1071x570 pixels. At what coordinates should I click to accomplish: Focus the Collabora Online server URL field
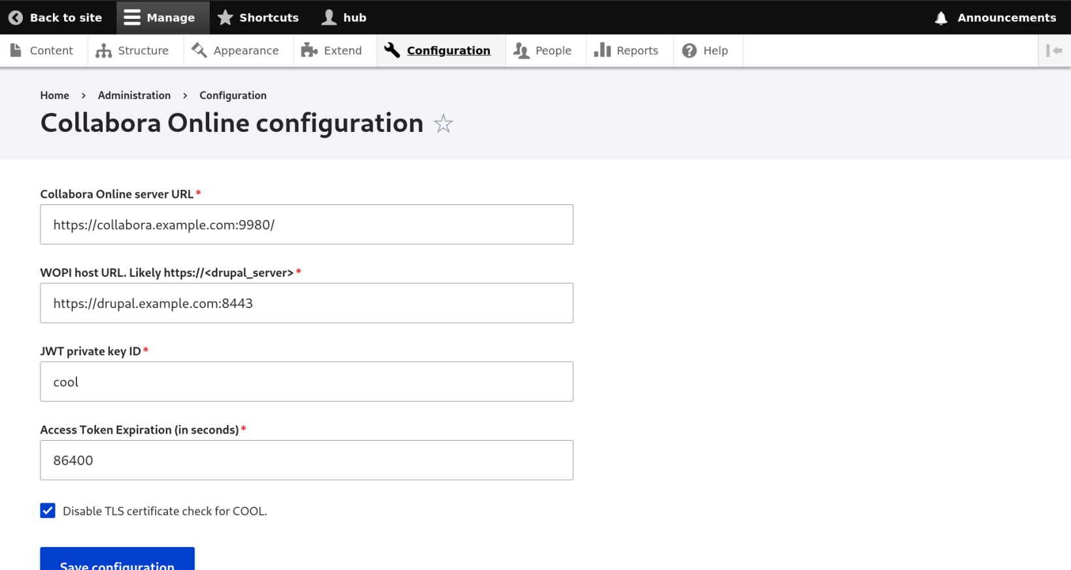click(x=306, y=225)
